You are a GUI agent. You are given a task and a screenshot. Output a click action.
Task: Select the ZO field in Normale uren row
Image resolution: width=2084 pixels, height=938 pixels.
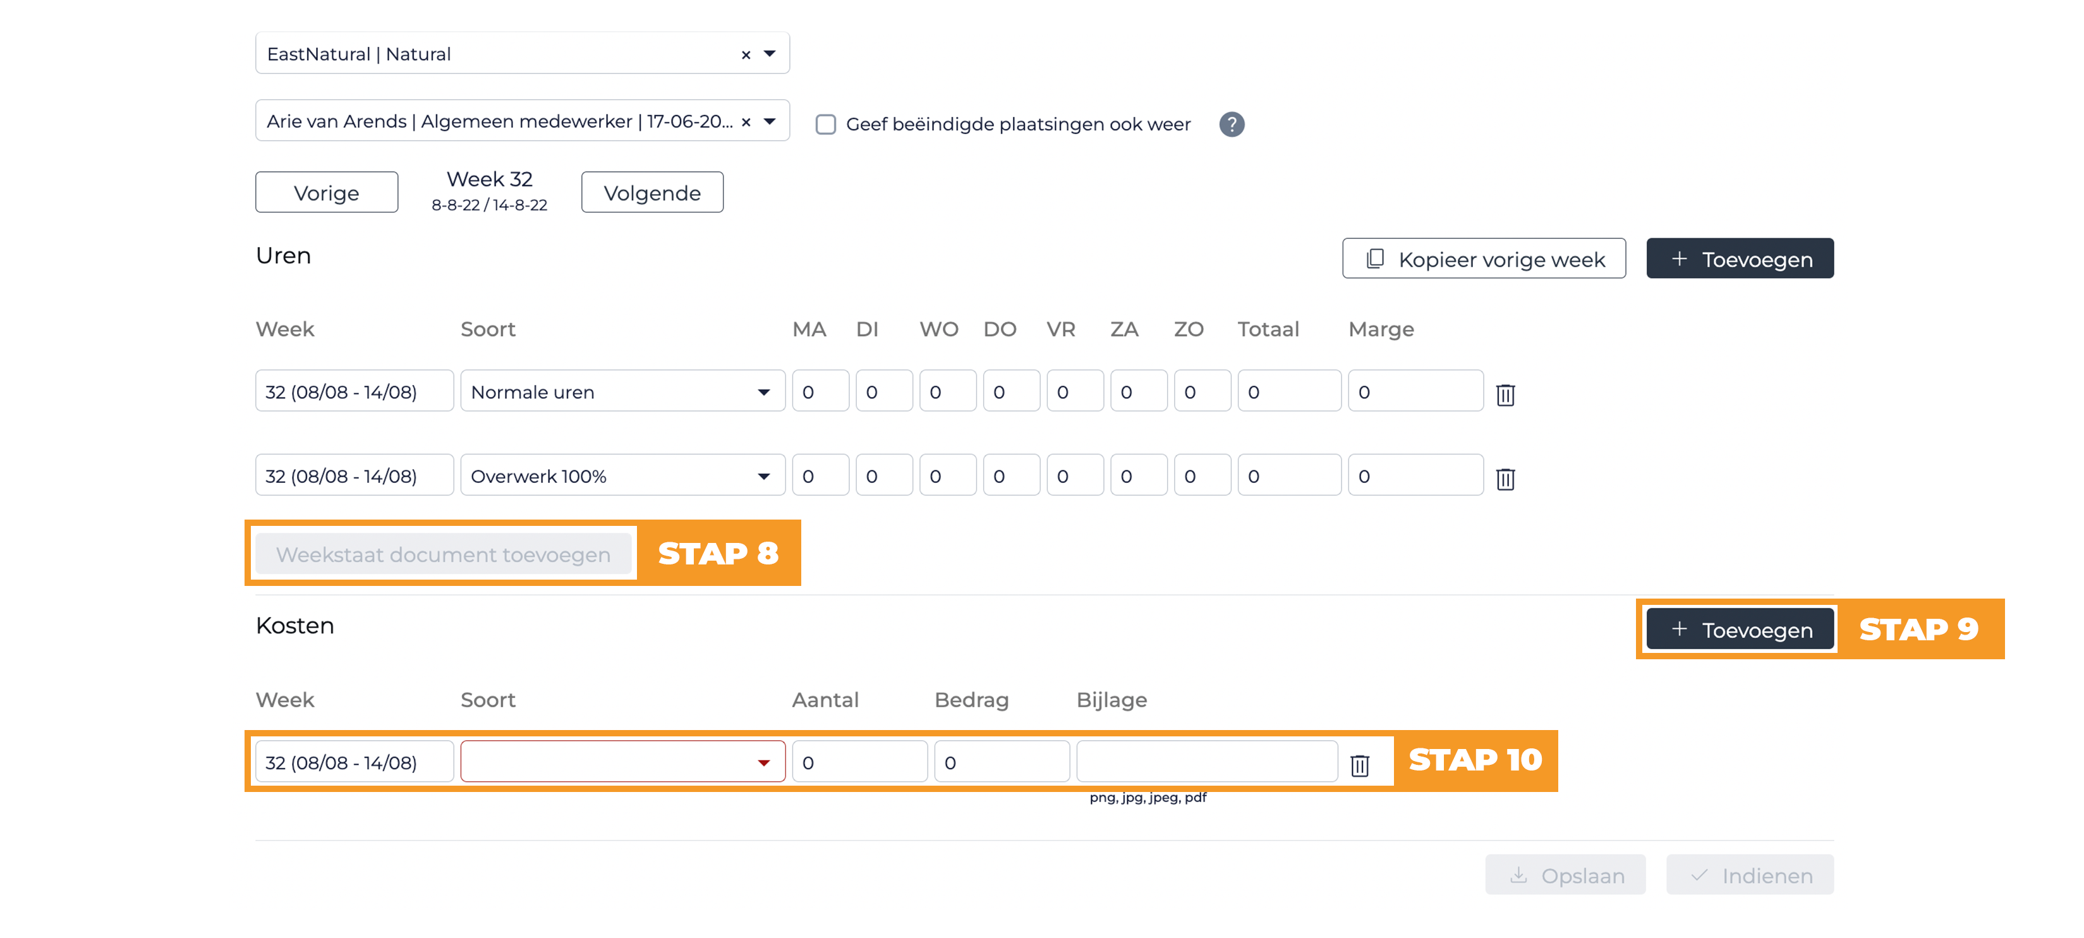click(x=1202, y=391)
